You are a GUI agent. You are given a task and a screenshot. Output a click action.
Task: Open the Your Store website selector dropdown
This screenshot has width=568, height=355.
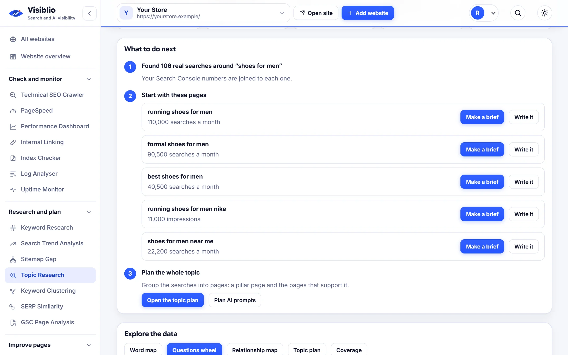tap(203, 13)
